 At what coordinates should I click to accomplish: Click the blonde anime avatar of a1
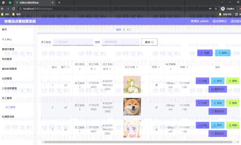pyautogui.click(x=132, y=129)
